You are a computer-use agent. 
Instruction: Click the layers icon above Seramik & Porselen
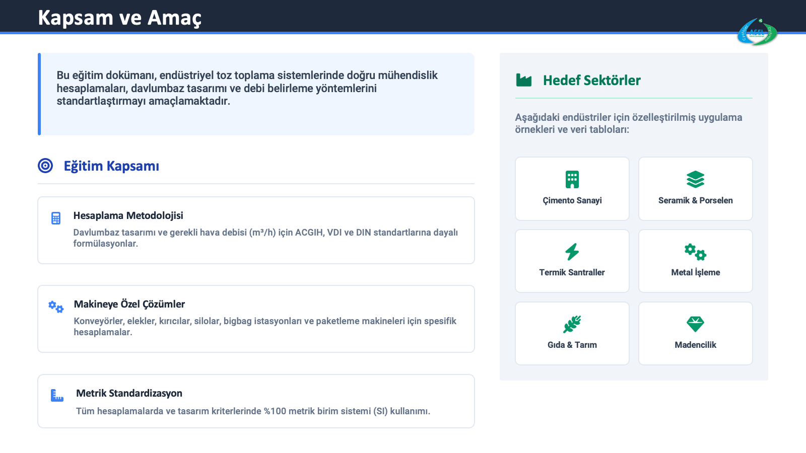click(x=695, y=179)
